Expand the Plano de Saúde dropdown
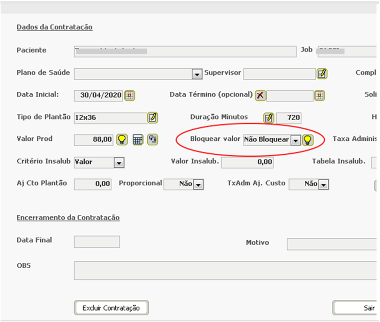Screen dimensions: 380x322 pyautogui.click(x=197, y=74)
